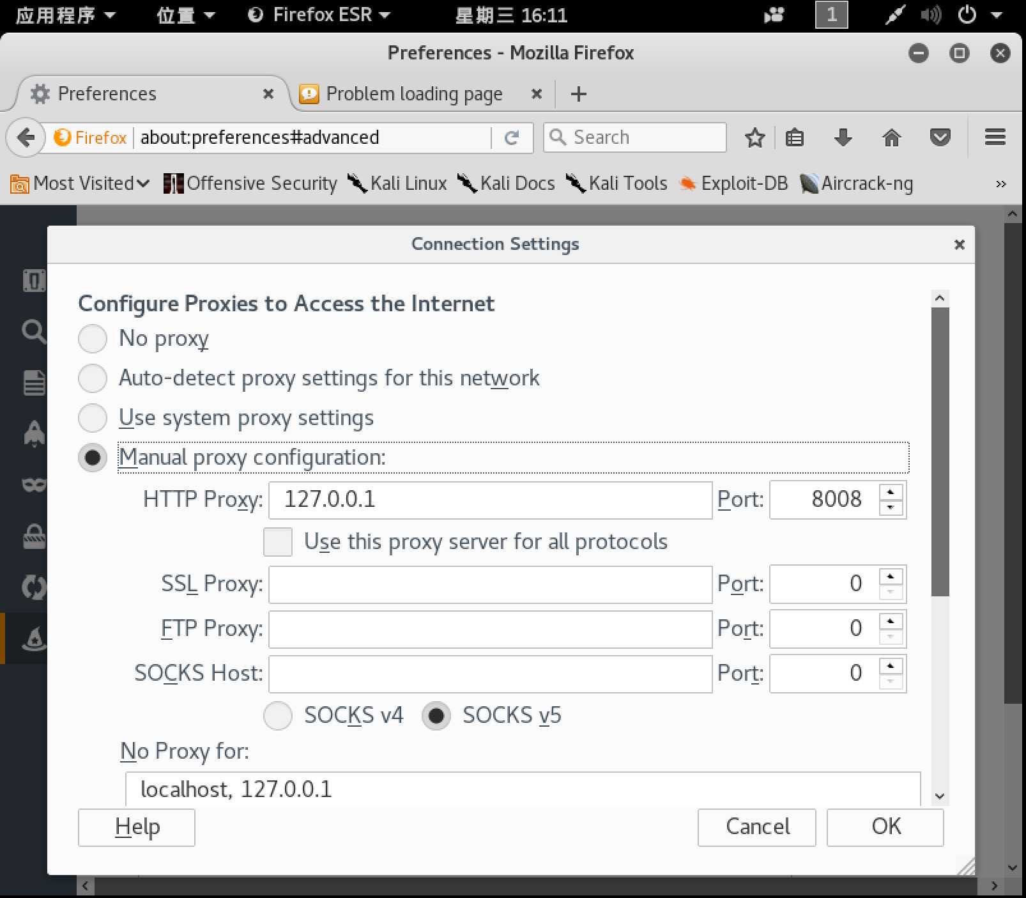Click the Pocket icon in toolbar
The width and height of the screenshot is (1026, 898).
(940, 137)
